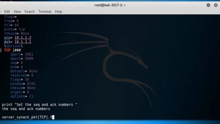Open the Terminal menu
The width and height of the screenshot is (220, 124).
click(45, 11)
